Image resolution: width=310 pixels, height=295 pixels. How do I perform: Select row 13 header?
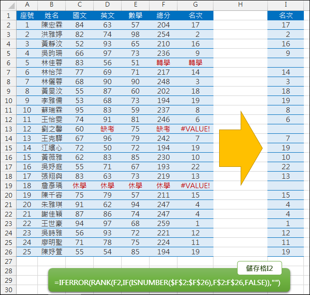tap(9, 129)
